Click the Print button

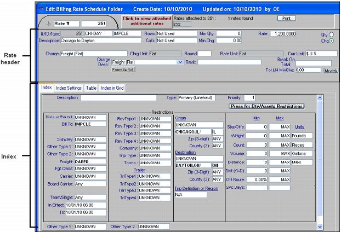[x=286, y=18]
